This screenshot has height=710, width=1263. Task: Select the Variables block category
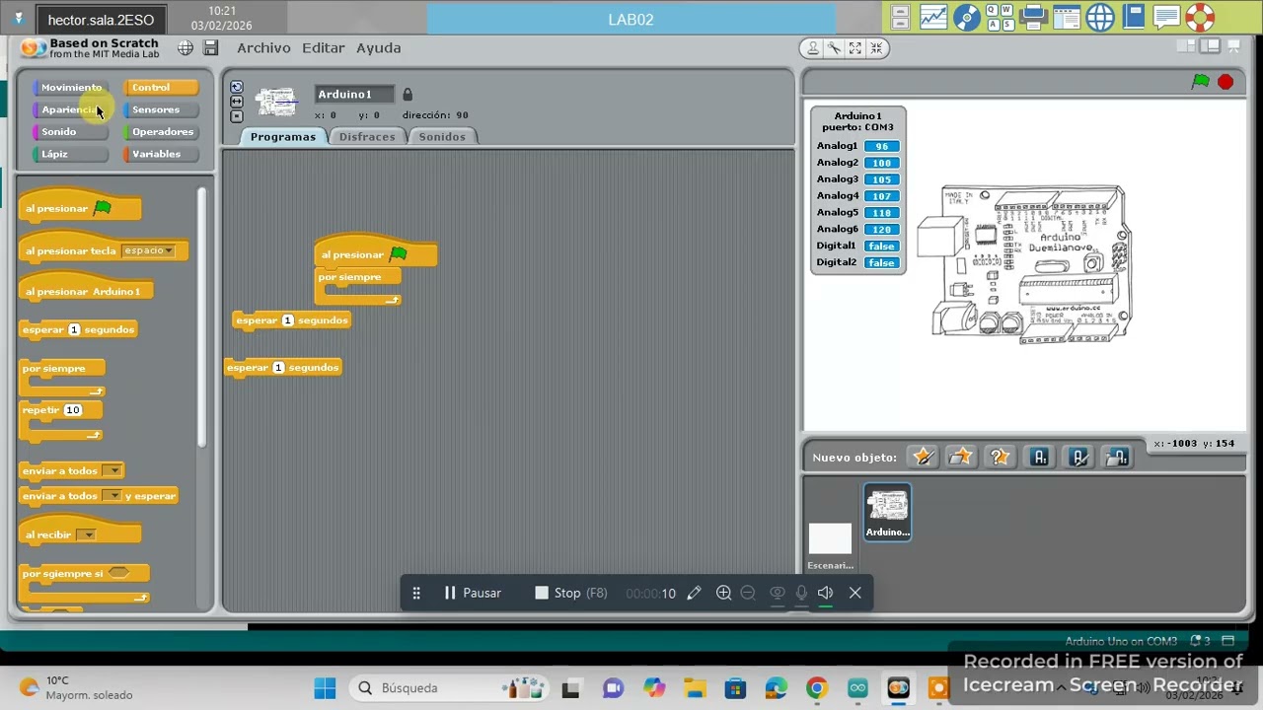[162, 154]
